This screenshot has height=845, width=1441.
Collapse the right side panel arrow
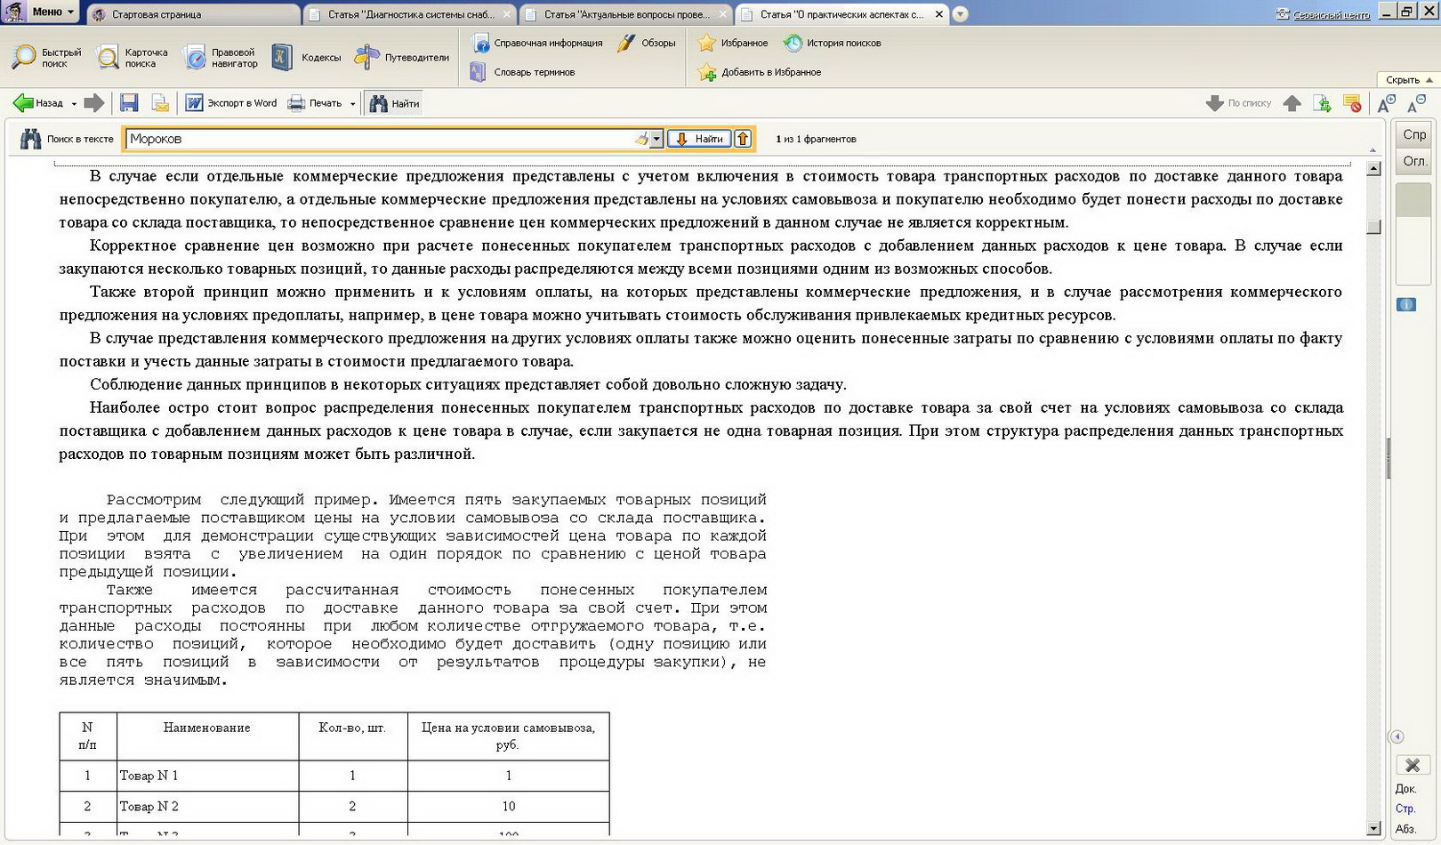1397,736
